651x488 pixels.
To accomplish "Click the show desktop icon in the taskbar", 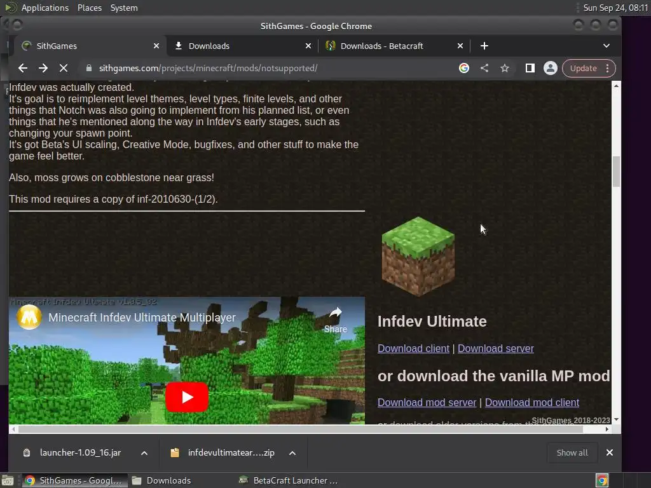I will pyautogui.click(x=8, y=480).
